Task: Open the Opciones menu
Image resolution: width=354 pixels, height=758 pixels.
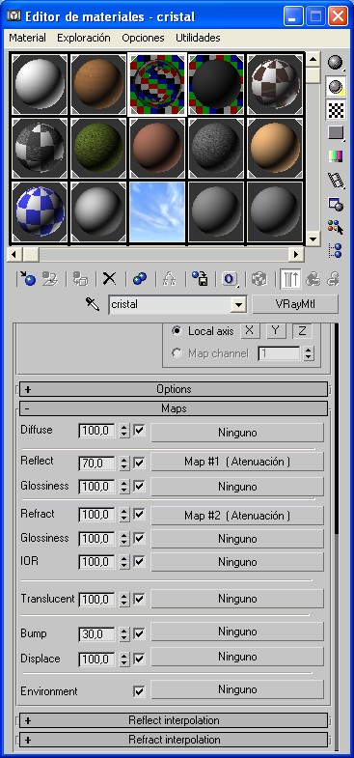Action: 143,38
